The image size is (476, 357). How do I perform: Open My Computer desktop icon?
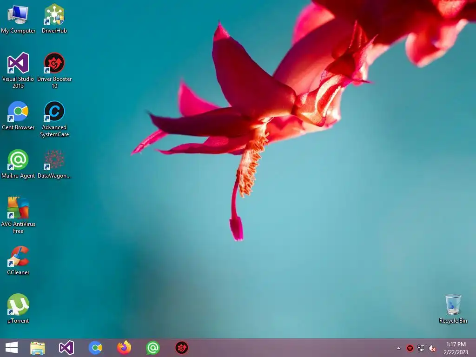pos(18,19)
